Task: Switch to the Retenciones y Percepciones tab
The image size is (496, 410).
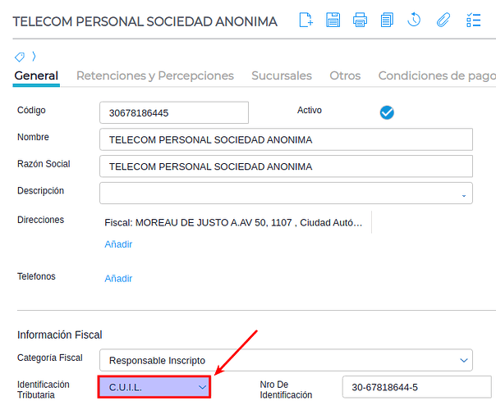Action: point(155,75)
